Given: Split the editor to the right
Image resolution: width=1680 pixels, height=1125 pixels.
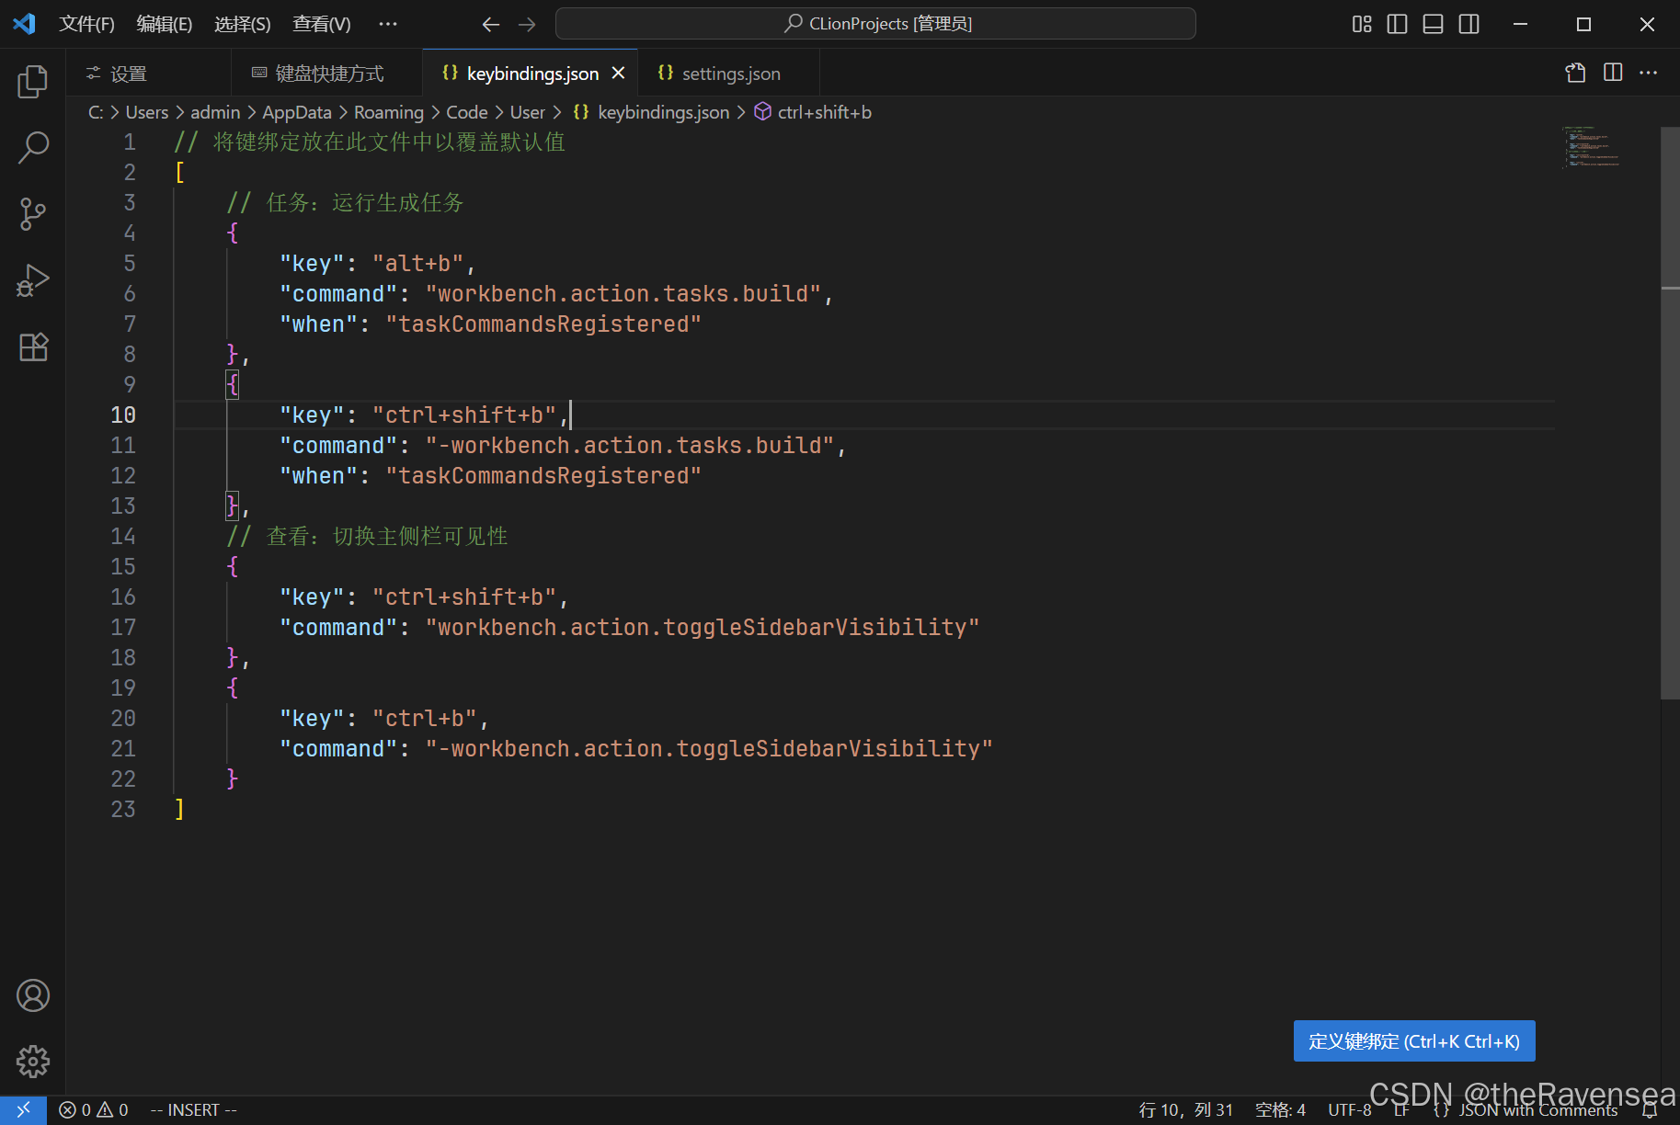Looking at the screenshot, I should [x=1613, y=73].
